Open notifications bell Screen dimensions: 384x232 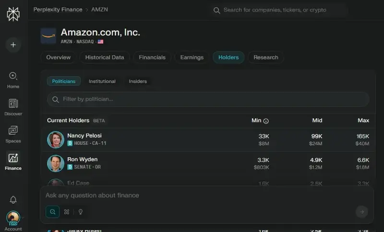[13, 200]
